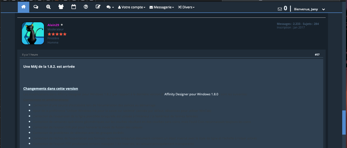The height and width of the screenshot is (148, 347).
Task: Click the unread messages count 0
Action: point(285,8)
